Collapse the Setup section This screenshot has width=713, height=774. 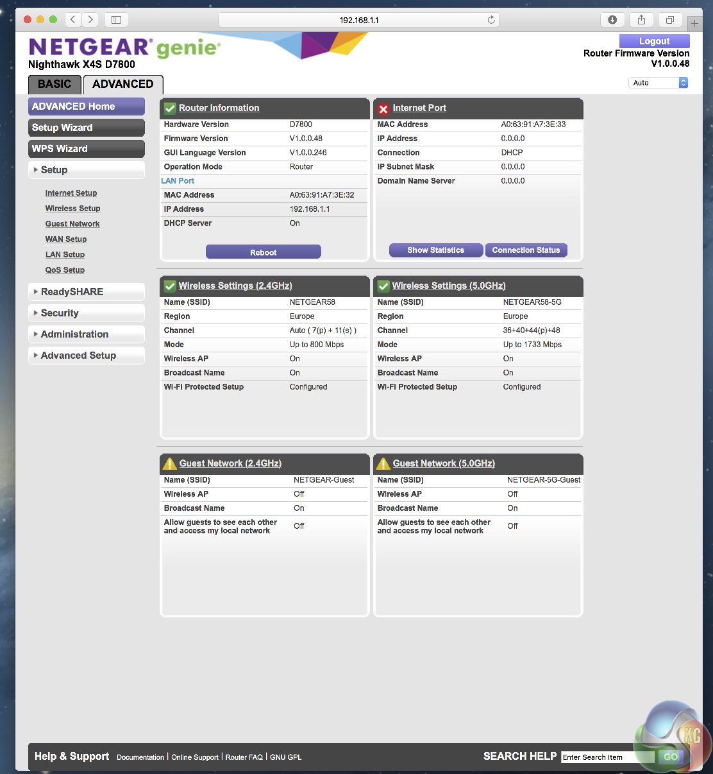coord(87,170)
